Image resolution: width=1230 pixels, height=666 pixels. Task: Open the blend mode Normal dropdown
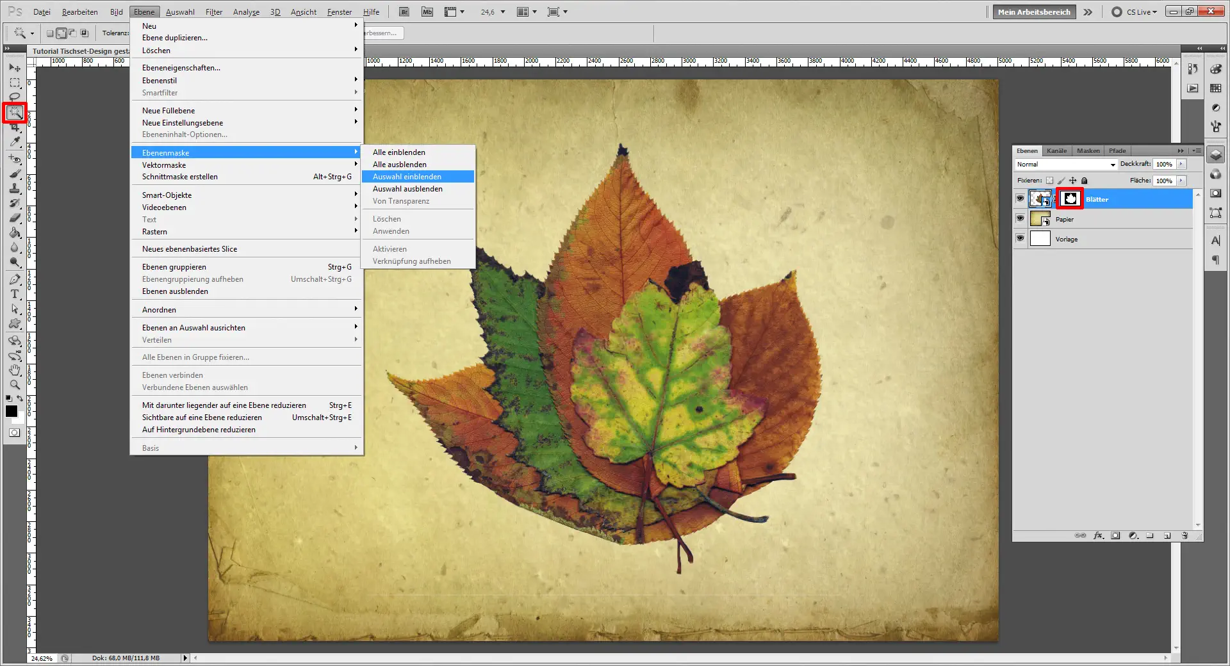point(1066,165)
